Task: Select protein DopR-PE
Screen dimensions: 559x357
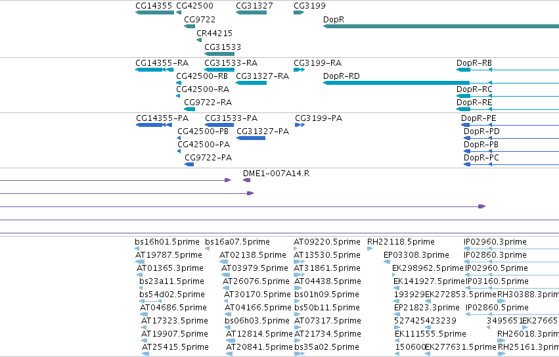Action: pos(510,125)
